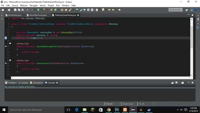Open the Help menu

[73, 5]
